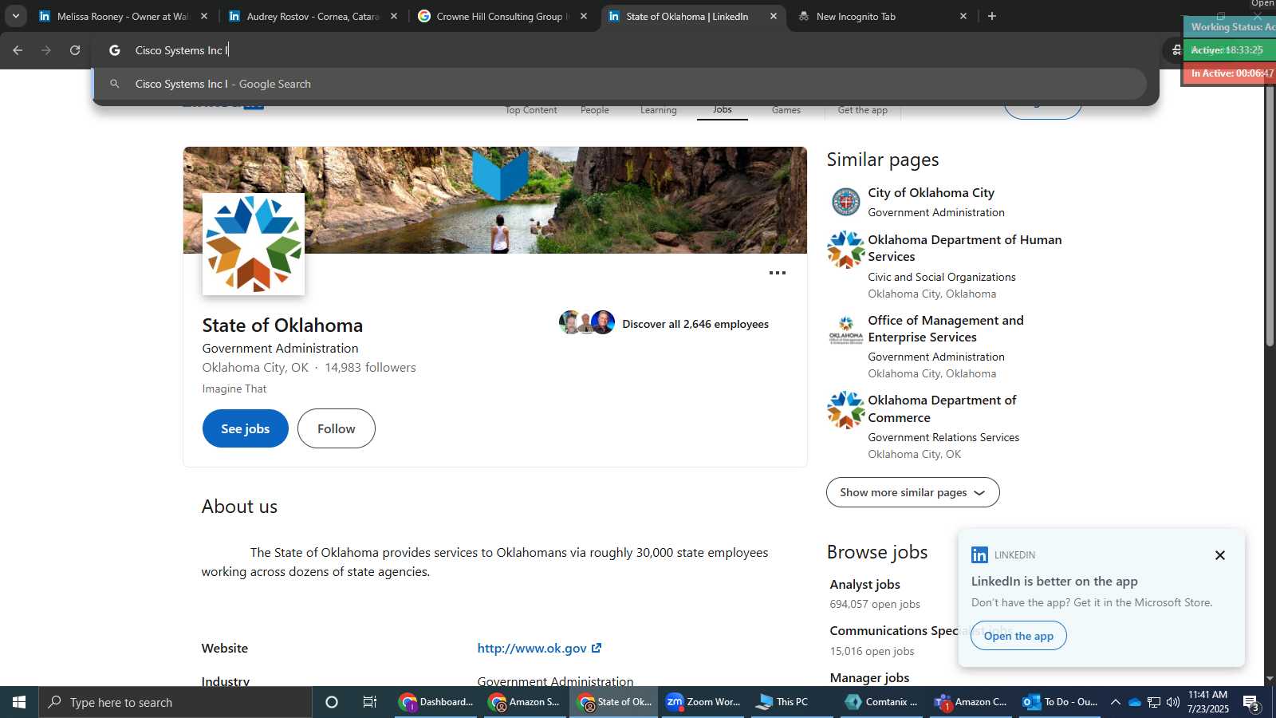Open Jobs in LinkedIn nav
Viewport: 1276px width, 718px height.
[723, 110]
